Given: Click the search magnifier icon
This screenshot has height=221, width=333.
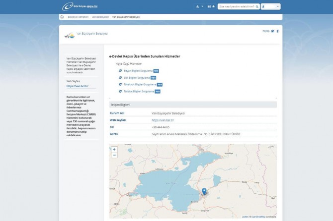Looking at the screenshot, I should [258, 7].
